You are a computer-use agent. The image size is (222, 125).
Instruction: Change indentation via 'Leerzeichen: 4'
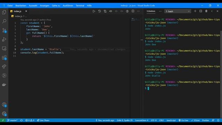click(142, 120)
